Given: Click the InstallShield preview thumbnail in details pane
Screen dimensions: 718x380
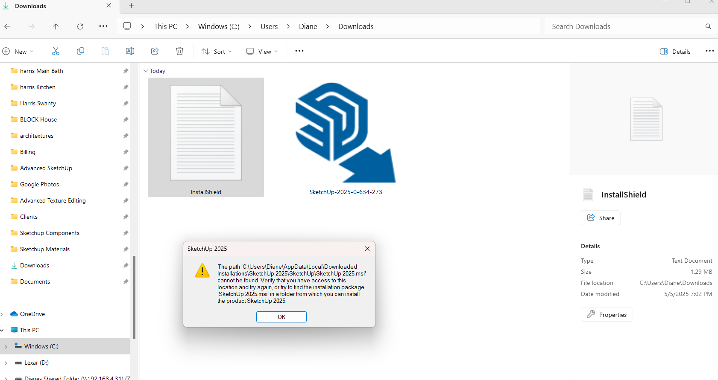Looking at the screenshot, I should (646, 119).
